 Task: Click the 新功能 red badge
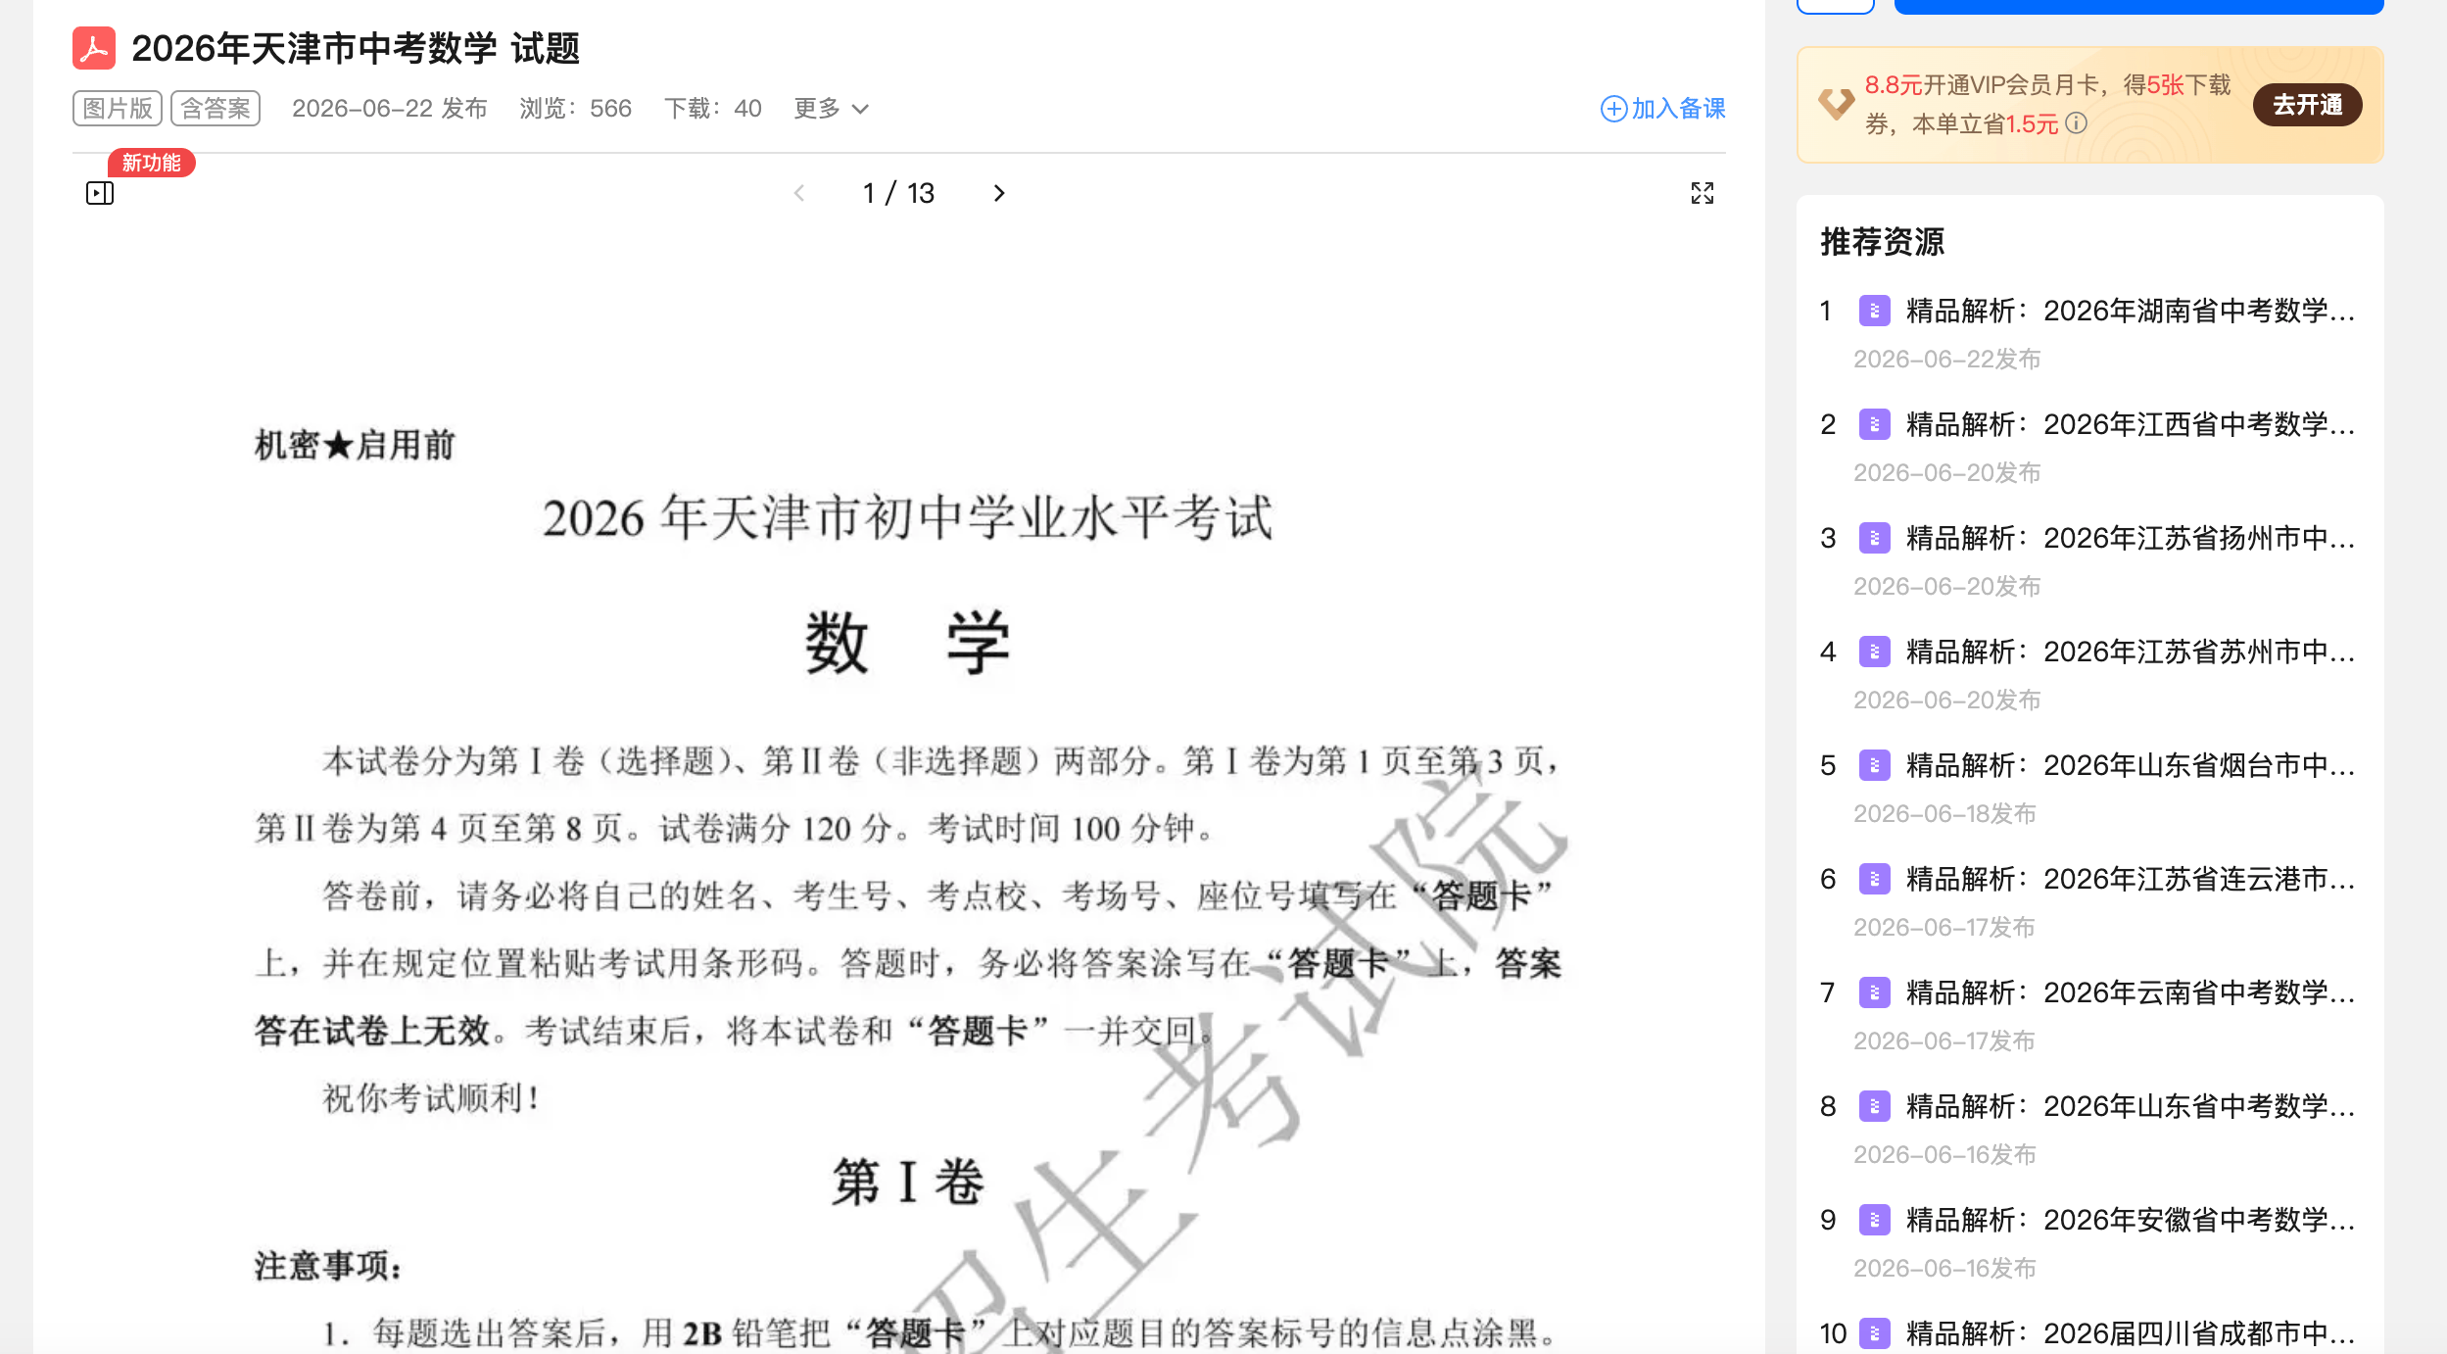(x=152, y=163)
